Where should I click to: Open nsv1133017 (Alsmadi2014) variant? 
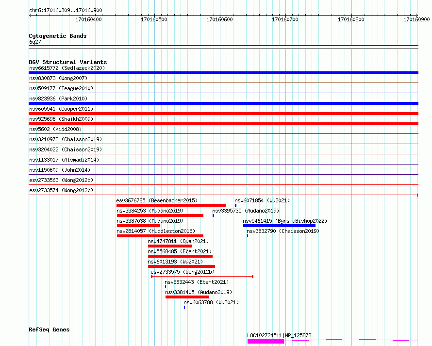point(64,160)
